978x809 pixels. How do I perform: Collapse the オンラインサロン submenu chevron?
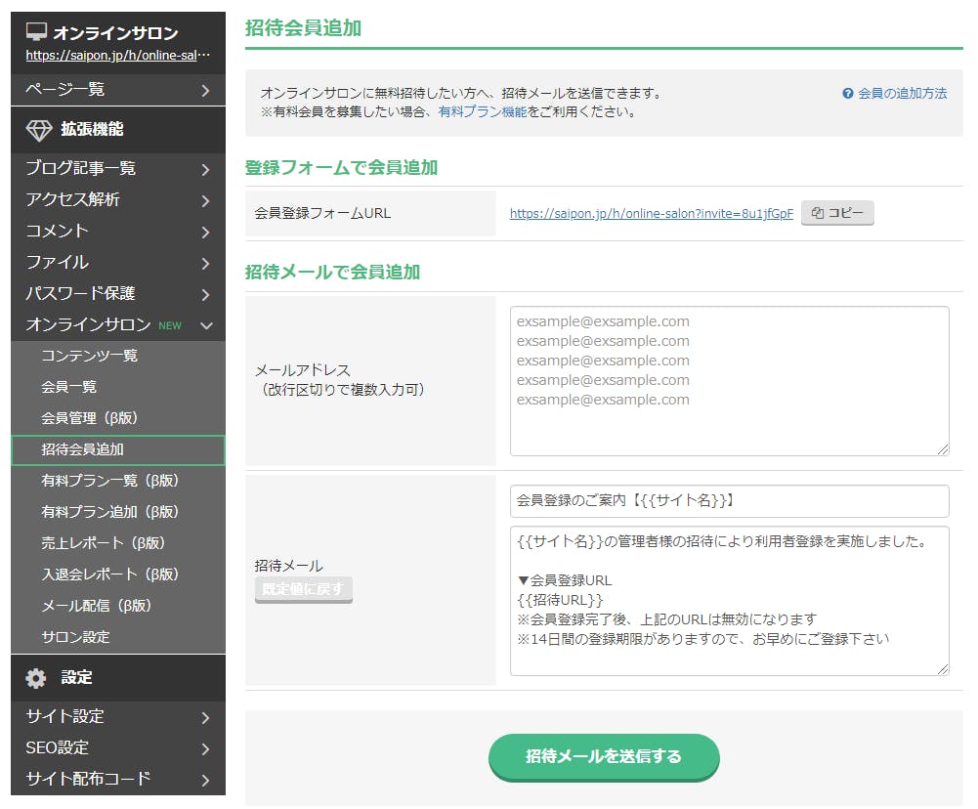pyautogui.click(x=205, y=325)
